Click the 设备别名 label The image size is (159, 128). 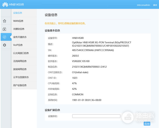pos(53,116)
